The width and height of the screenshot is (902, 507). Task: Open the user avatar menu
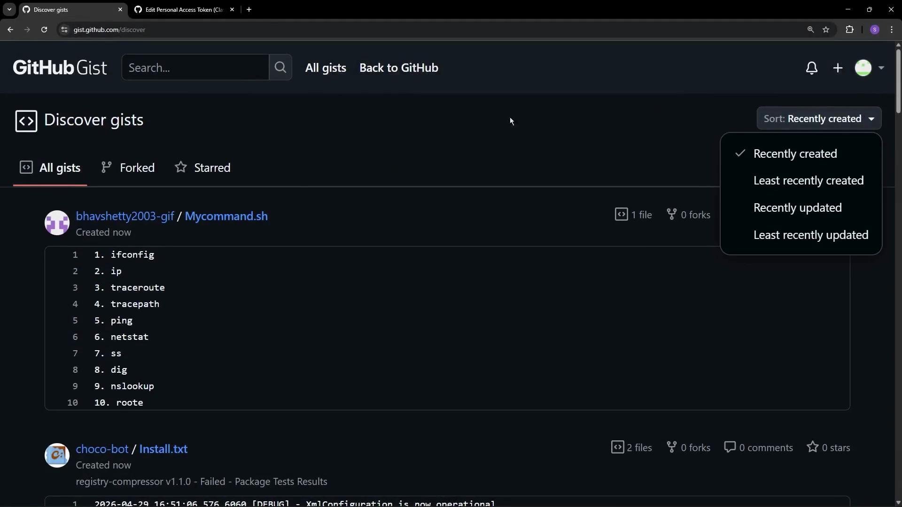click(869, 68)
